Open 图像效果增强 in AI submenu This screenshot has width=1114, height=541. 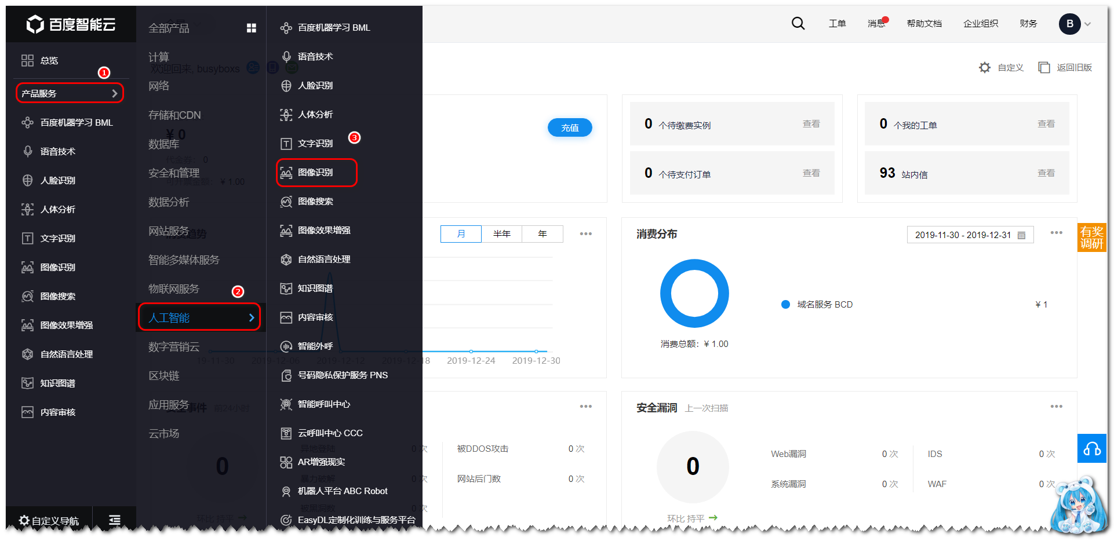[324, 231]
